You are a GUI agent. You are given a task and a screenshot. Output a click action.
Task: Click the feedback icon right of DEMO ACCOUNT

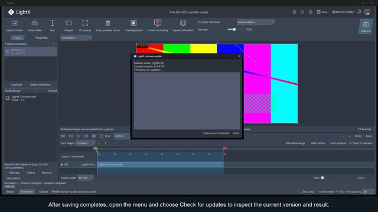pos(360,12)
